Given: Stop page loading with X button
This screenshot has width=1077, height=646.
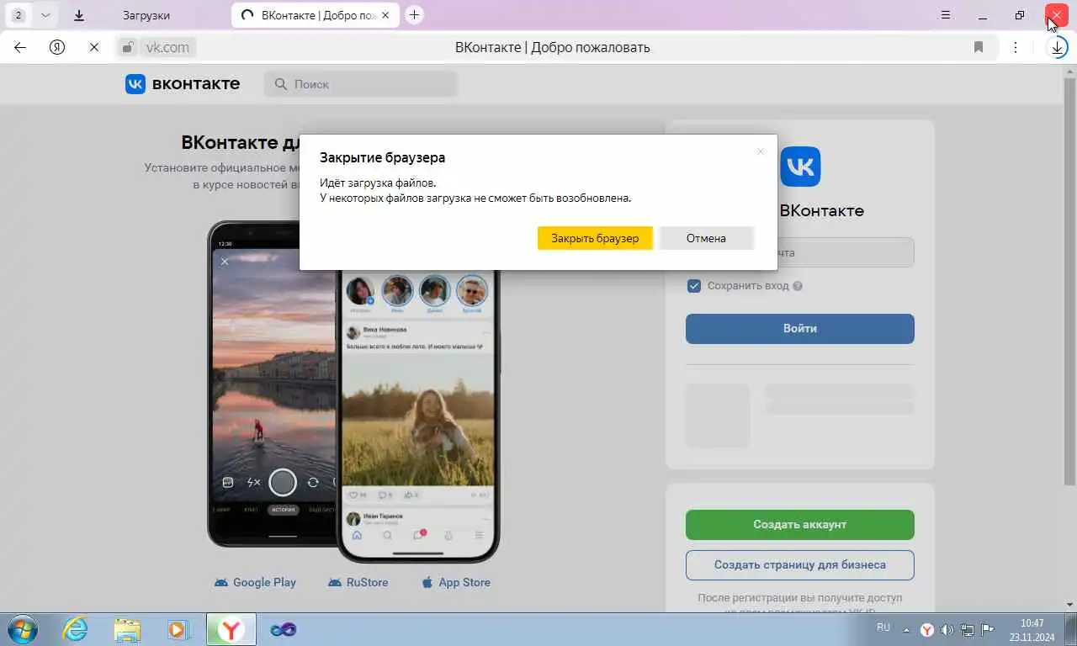Looking at the screenshot, I should (x=94, y=47).
